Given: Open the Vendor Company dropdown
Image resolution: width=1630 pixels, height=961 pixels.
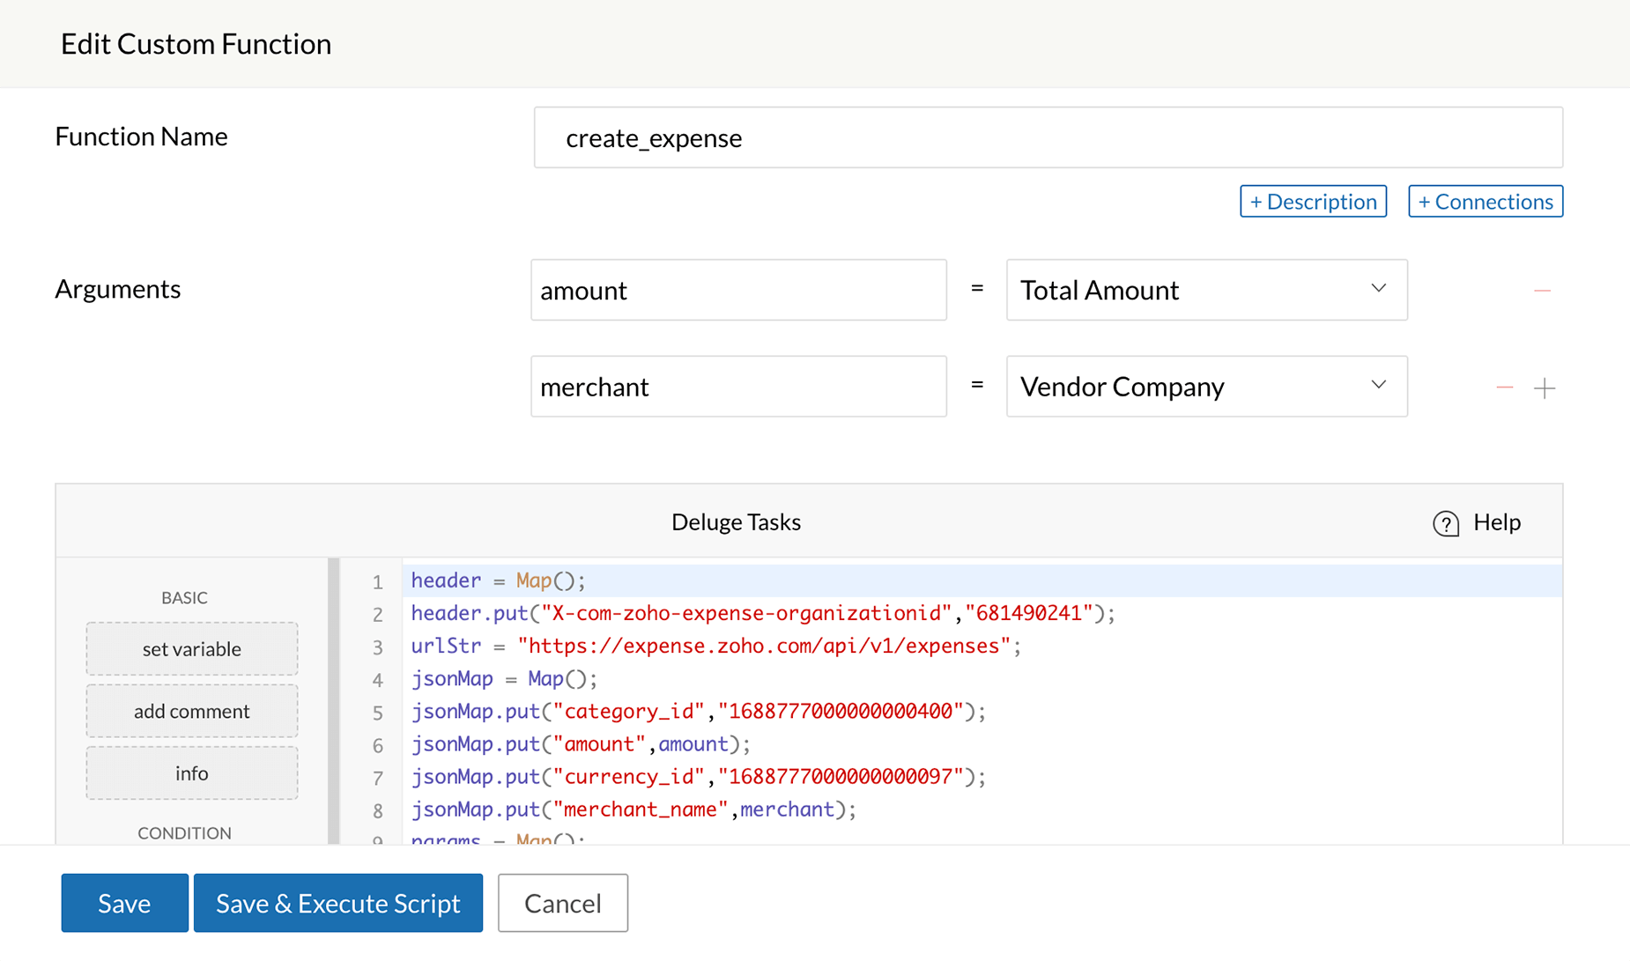Looking at the screenshot, I should coord(1206,387).
